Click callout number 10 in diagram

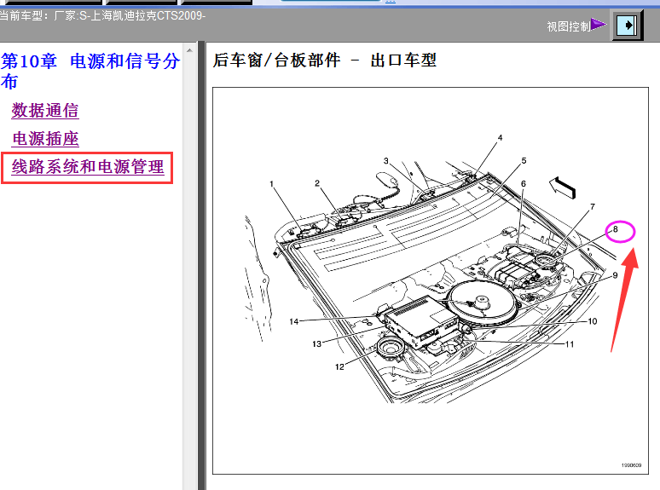pyautogui.click(x=593, y=321)
